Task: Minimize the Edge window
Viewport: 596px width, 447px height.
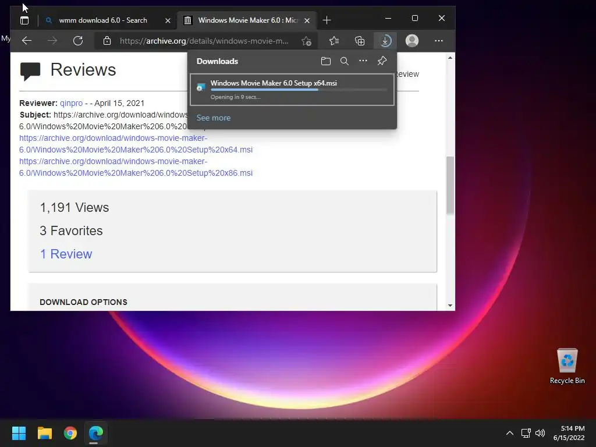Action: [x=388, y=18]
